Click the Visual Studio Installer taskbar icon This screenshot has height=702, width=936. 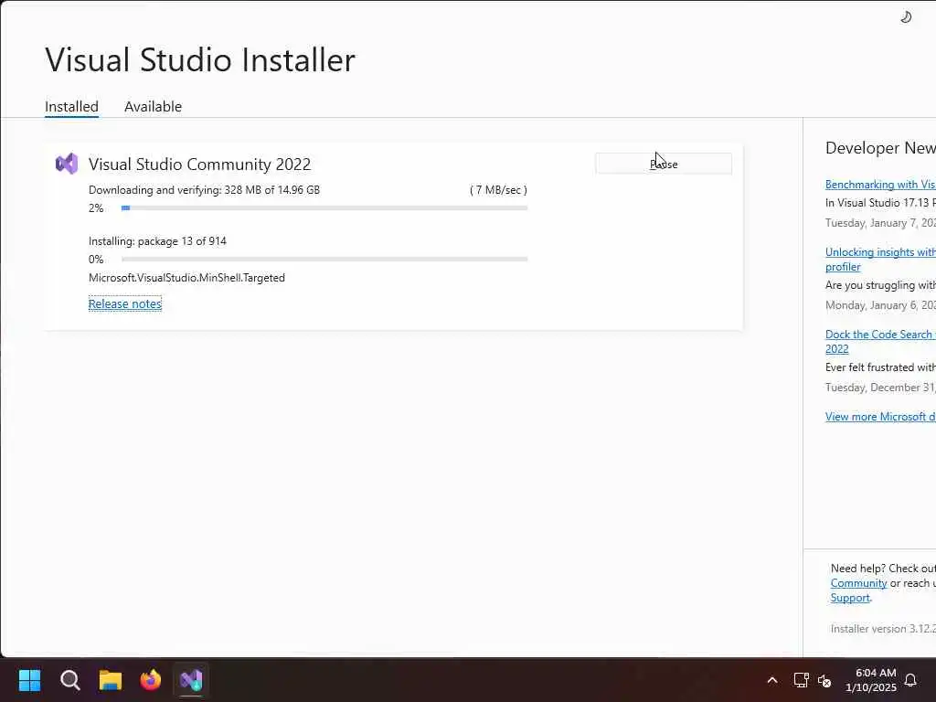tap(191, 680)
